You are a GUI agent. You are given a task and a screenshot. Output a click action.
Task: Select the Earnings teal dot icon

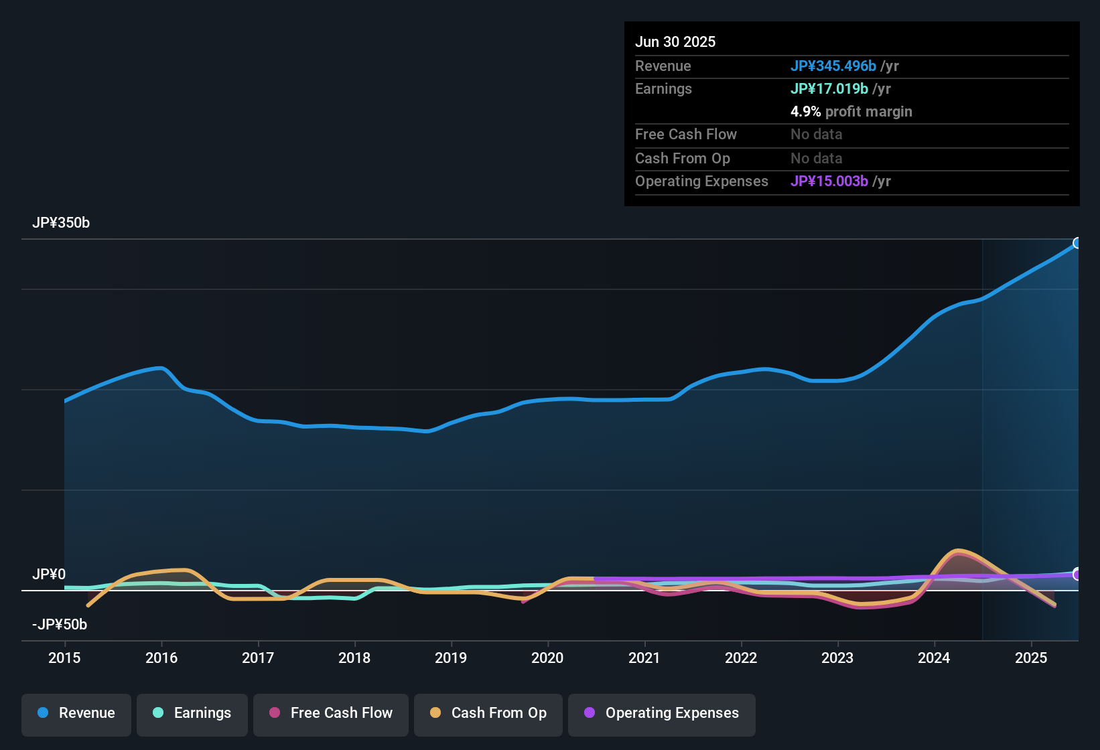tap(158, 713)
